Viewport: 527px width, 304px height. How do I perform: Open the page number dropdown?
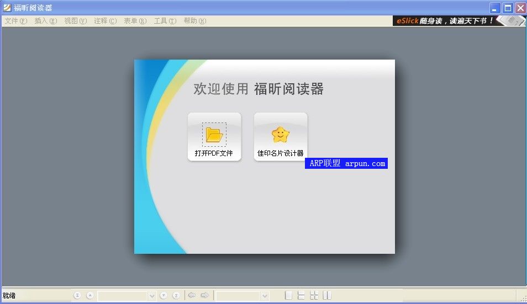pos(152,296)
